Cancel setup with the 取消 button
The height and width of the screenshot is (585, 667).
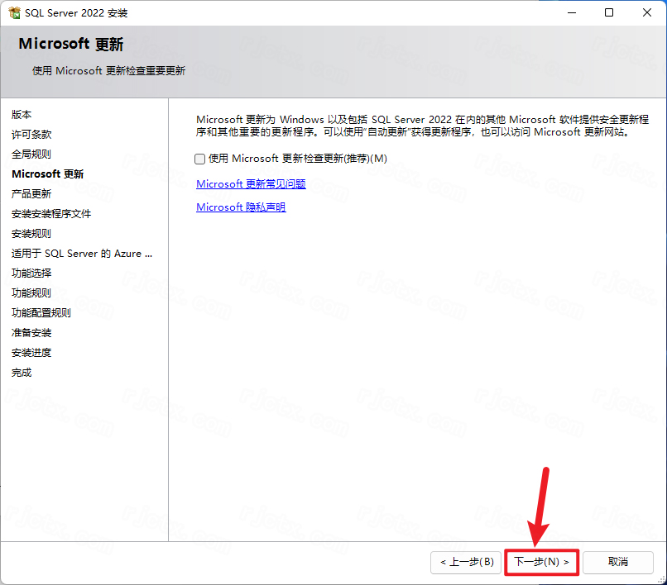pos(618,562)
